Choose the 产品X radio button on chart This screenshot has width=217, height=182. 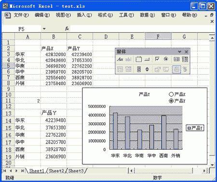click(171, 94)
